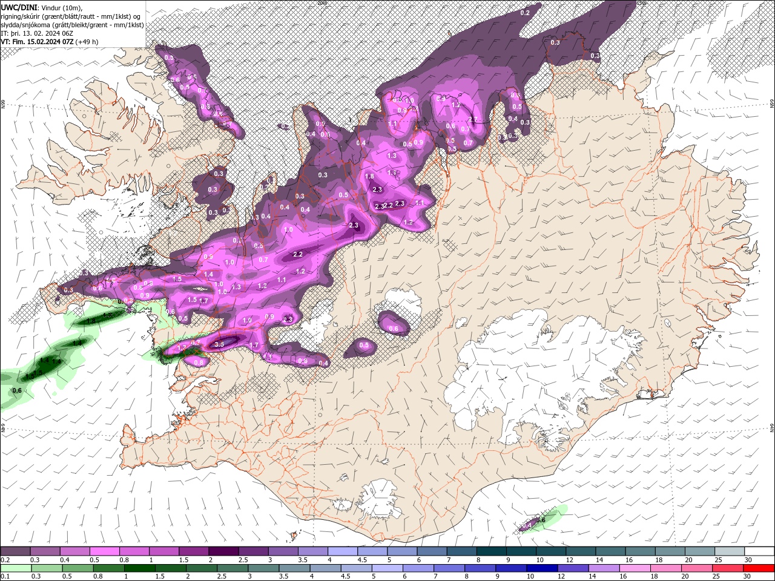Pick the dark teal top-row swatch between 8 and 9
The height and width of the screenshot is (581, 775).
coord(491,551)
